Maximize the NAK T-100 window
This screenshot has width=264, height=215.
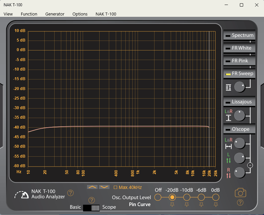pyautogui.click(x=242, y=5)
